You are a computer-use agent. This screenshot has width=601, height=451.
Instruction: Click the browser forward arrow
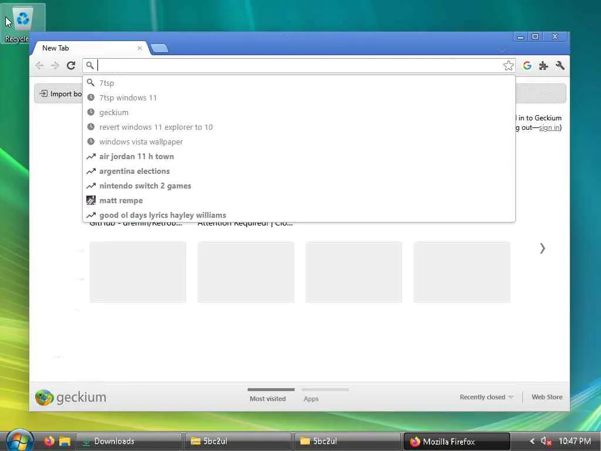click(x=55, y=66)
